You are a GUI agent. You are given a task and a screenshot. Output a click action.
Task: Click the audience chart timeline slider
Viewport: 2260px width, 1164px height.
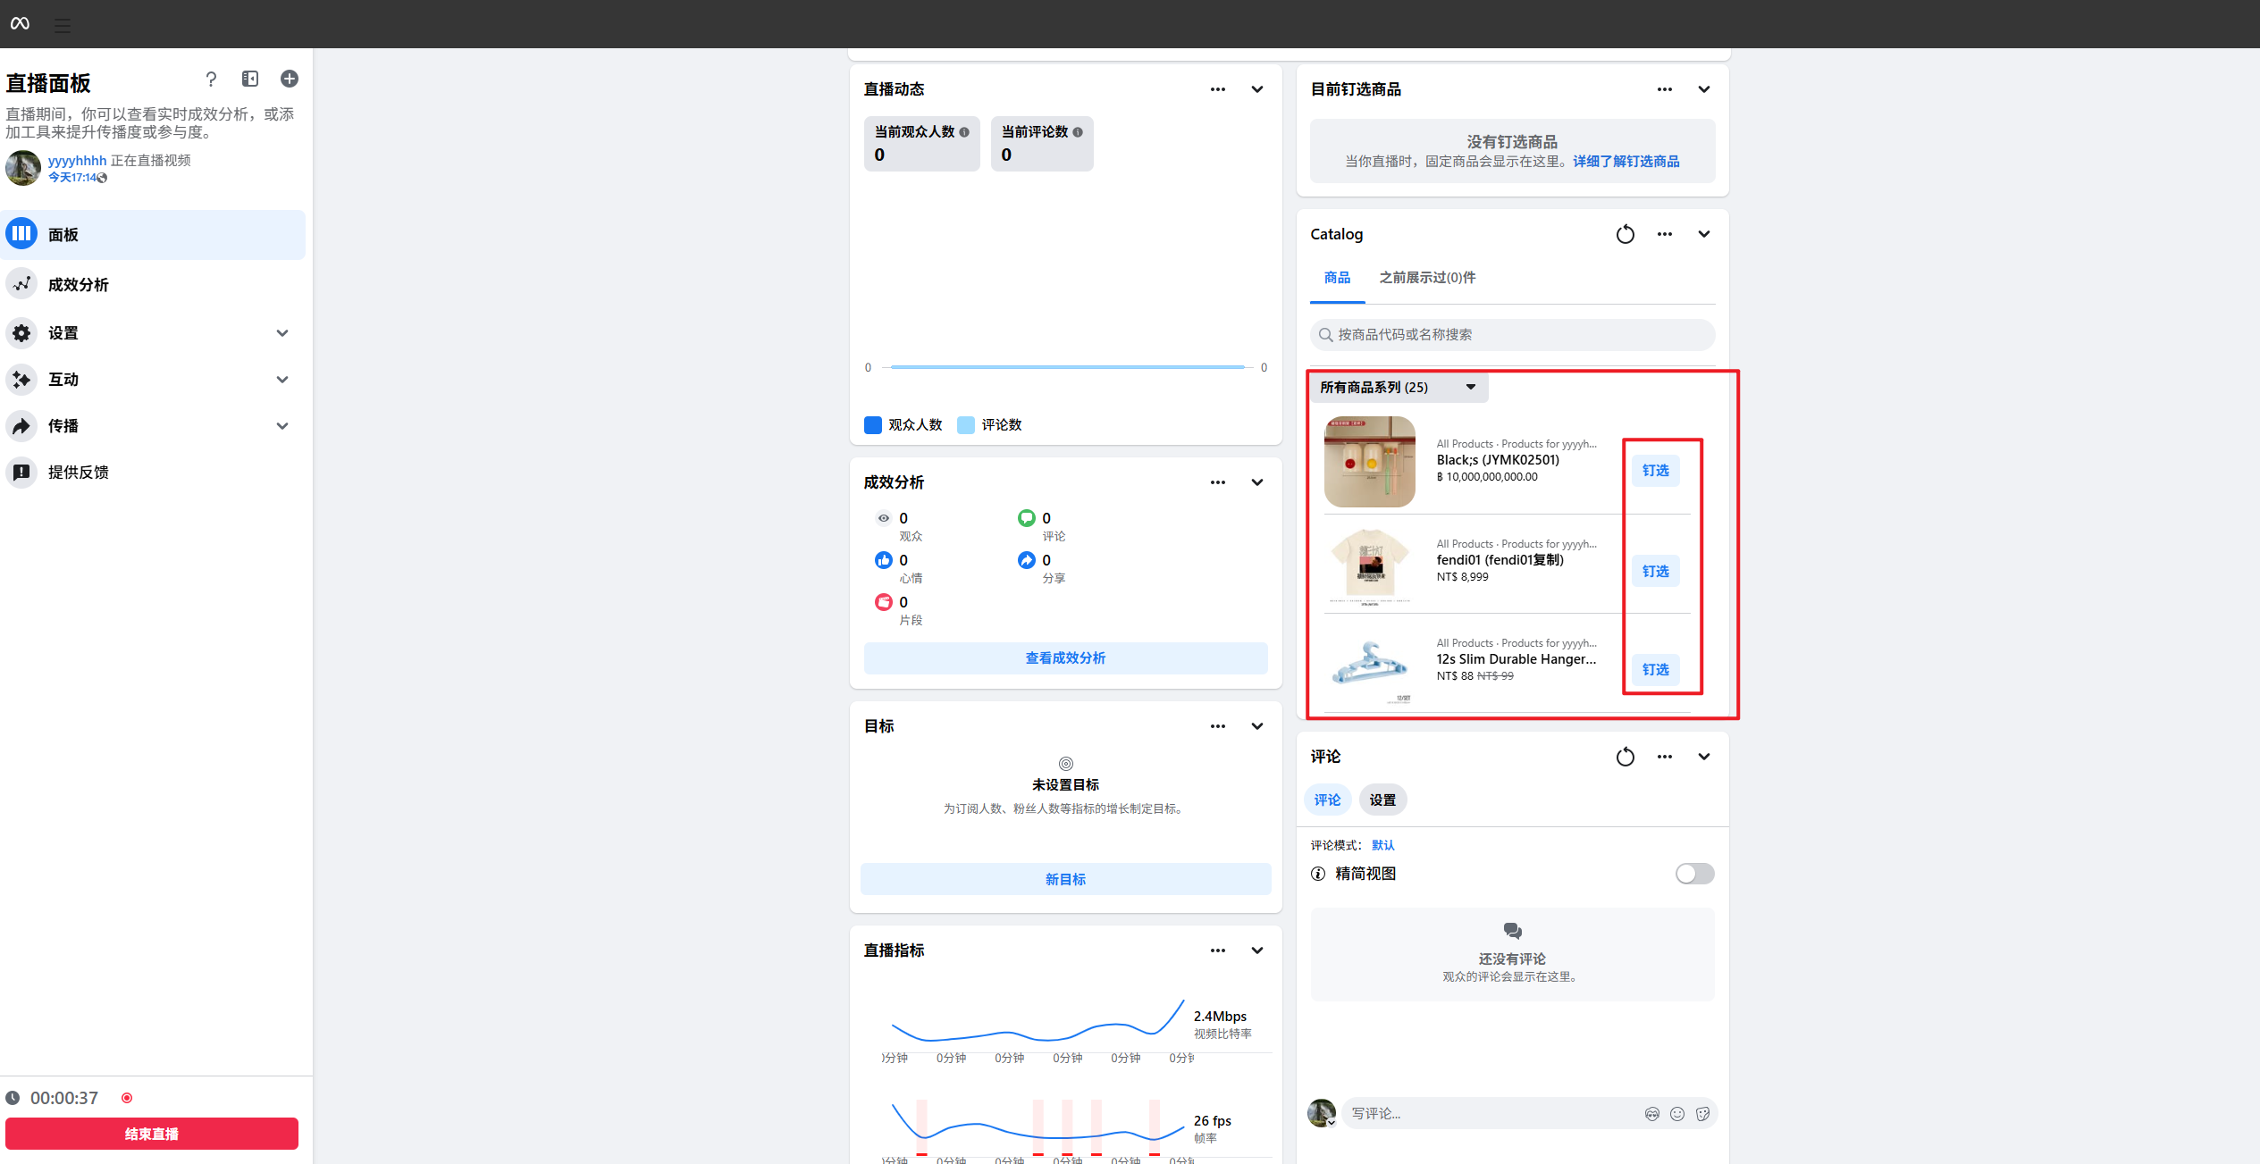pos(1066,367)
